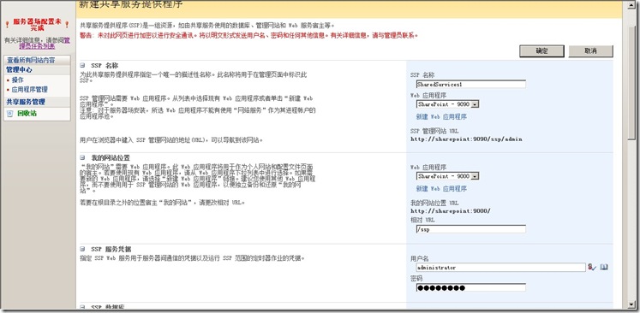Click 新建 Web 应用程序 link under 我的网站位置
The image size is (640, 313).
click(x=441, y=189)
